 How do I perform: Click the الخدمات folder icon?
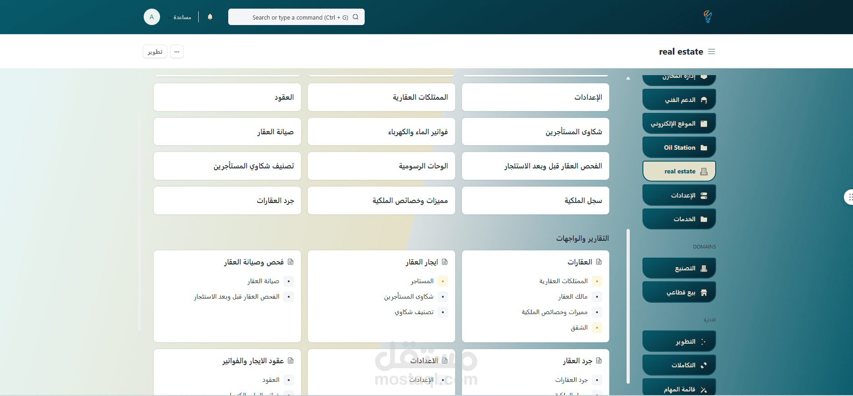pos(704,219)
